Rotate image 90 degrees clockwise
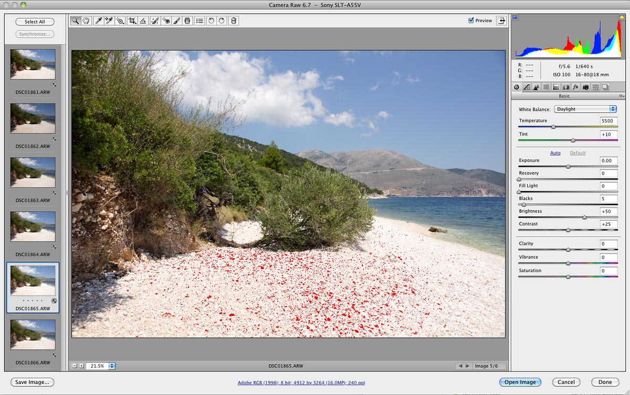This screenshot has height=395, width=630. pos(222,21)
